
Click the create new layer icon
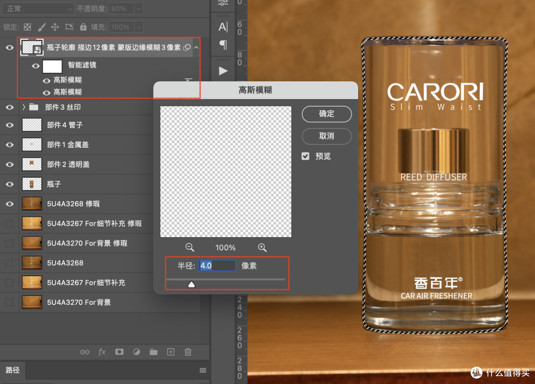coord(170,352)
